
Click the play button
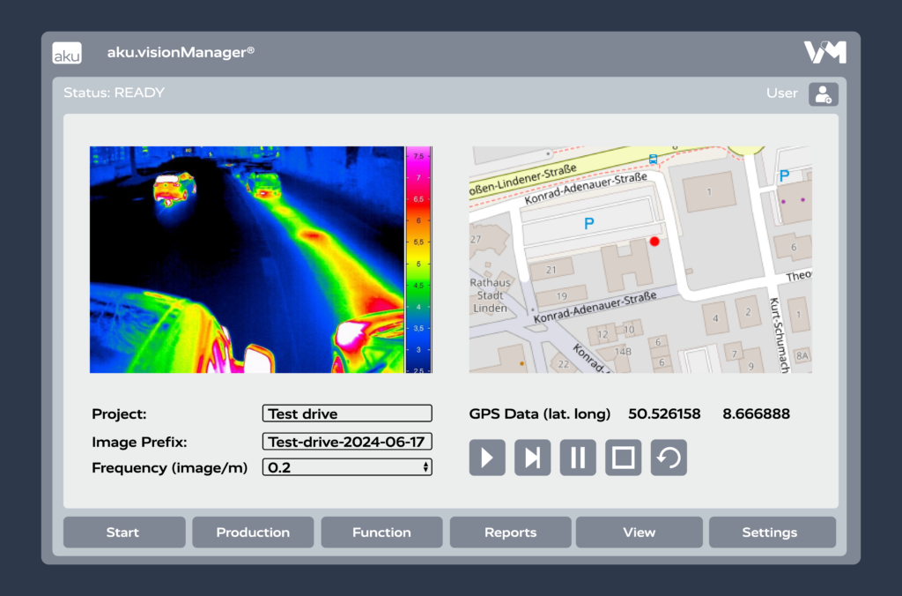(487, 458)
